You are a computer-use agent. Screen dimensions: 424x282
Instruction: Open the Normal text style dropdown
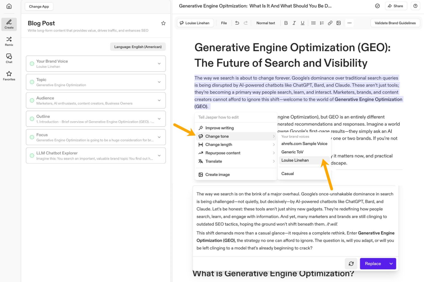pos(265,23)
